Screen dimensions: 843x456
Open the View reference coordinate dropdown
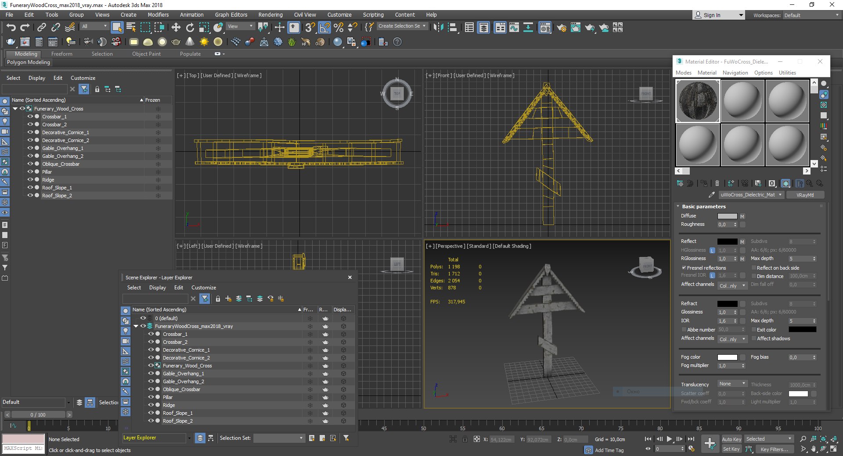click(240, 26)
